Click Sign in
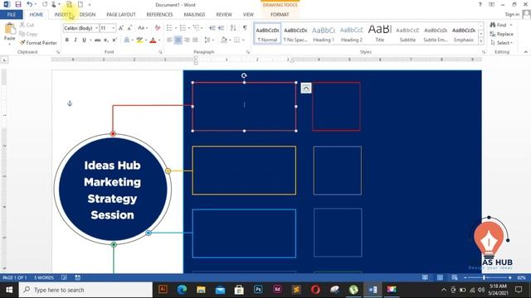Image resolution: width=531 pixels, height=298 pixels. (512, 14)
